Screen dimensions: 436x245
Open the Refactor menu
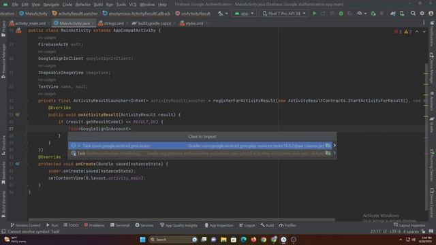pos(83,5)
